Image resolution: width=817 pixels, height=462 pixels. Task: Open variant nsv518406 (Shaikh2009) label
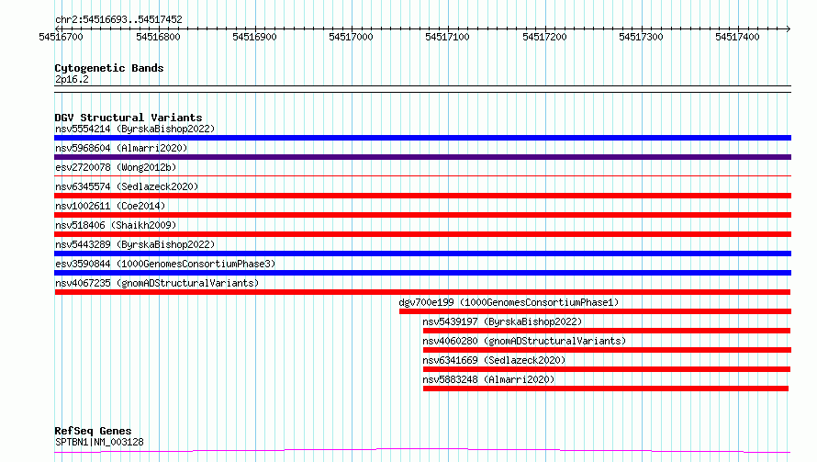(x=116, y=225)
